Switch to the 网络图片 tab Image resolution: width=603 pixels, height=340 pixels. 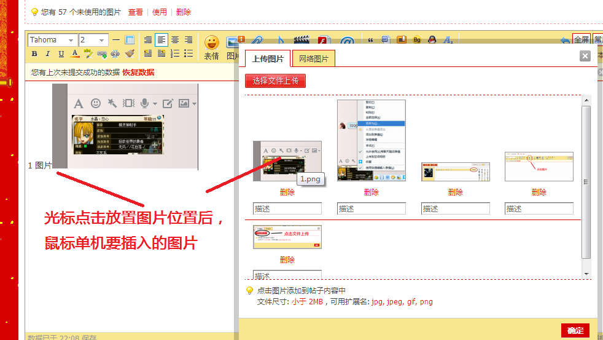pyautogui.click(x=313, y=59)
